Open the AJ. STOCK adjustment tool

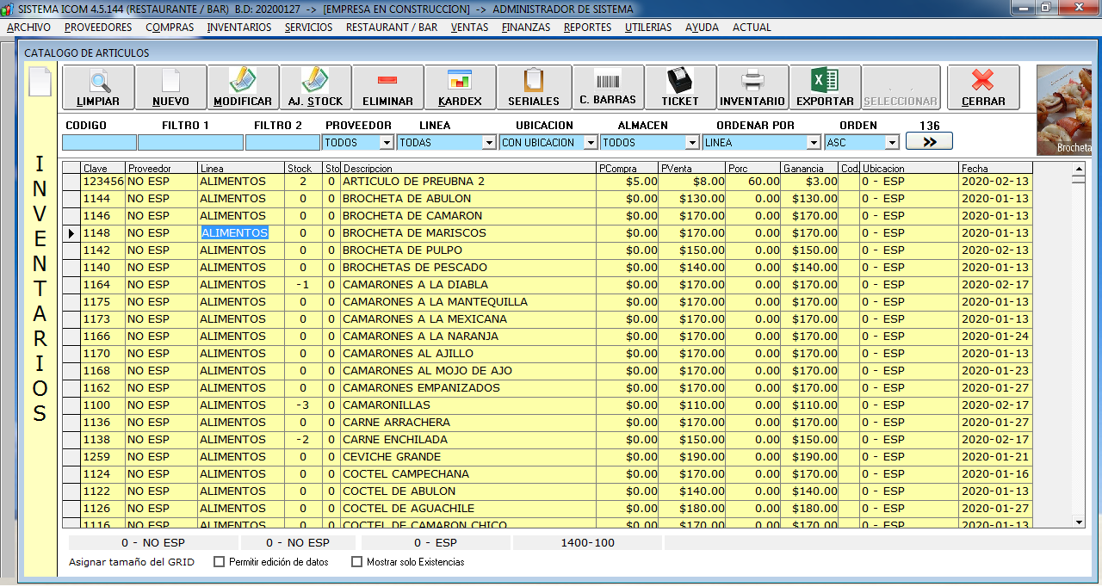click(315, 88)
